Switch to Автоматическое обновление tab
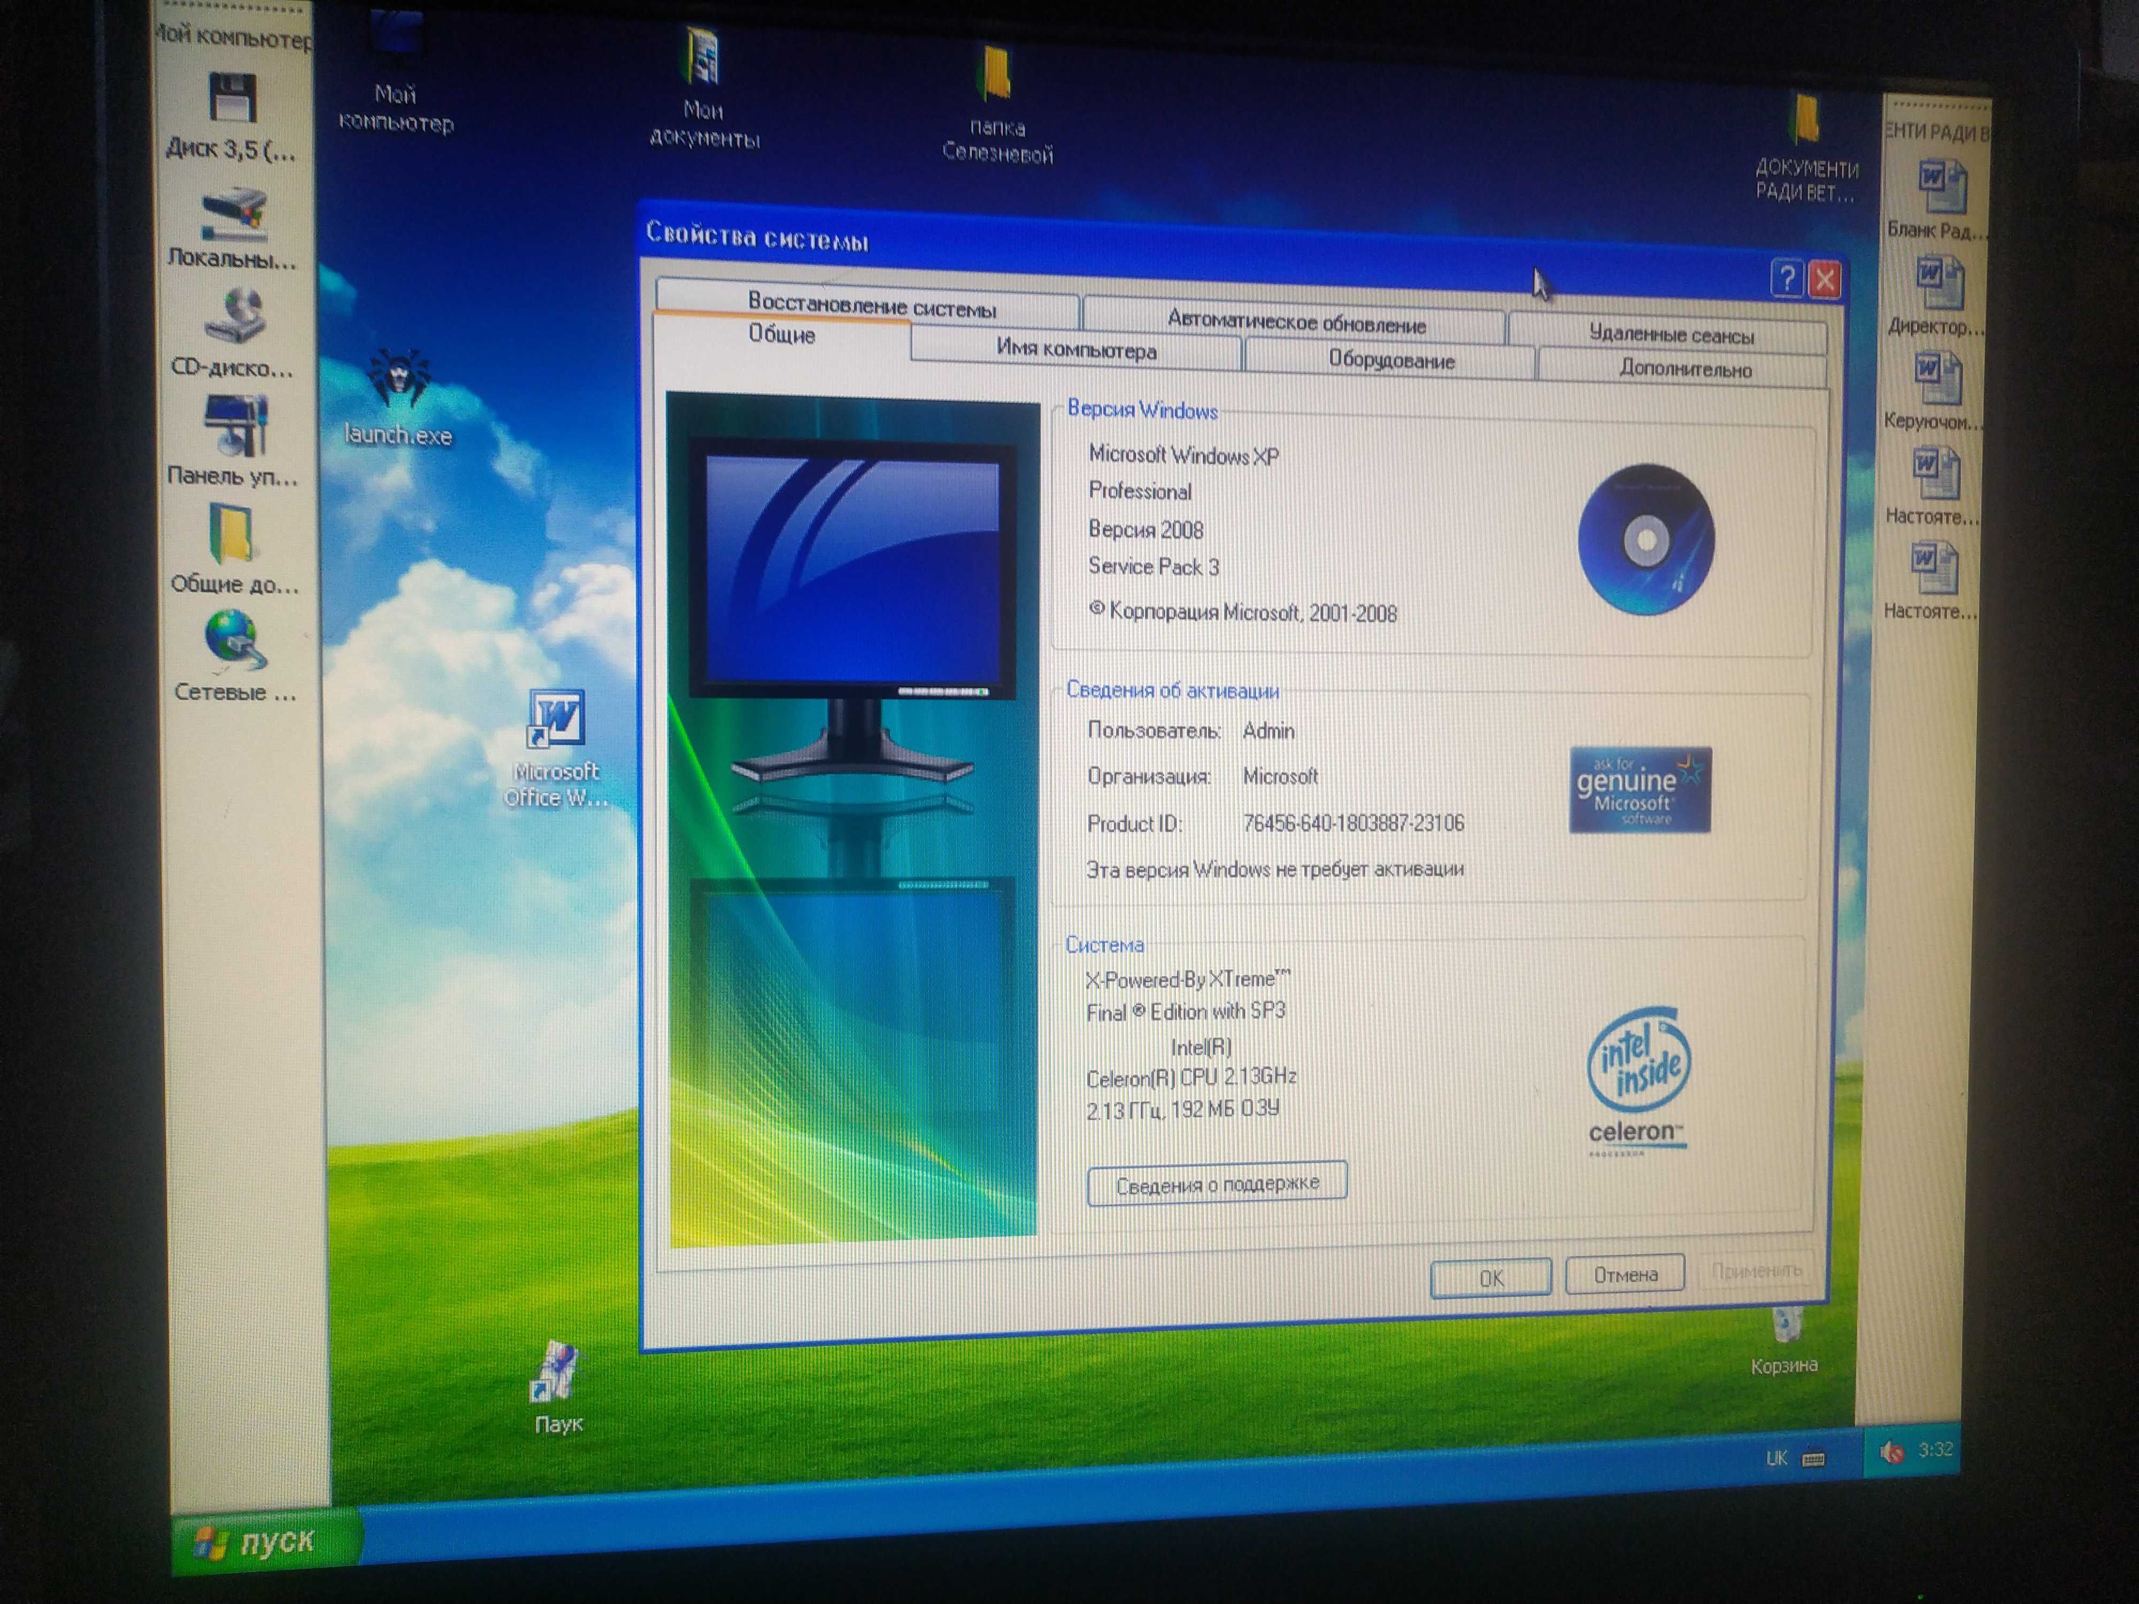 [1295, 322]
